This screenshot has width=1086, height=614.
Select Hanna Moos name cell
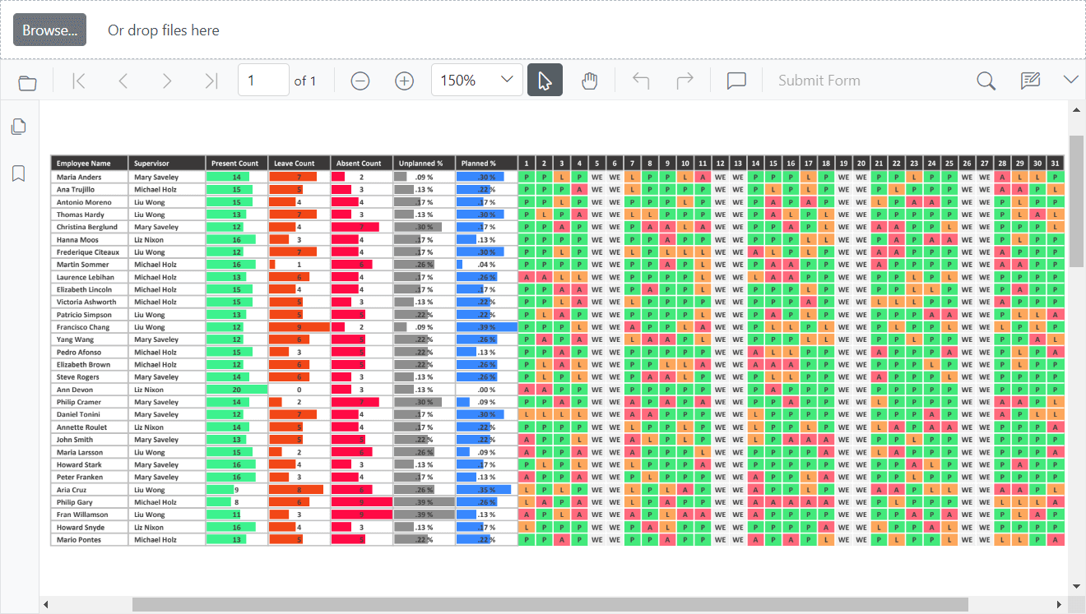[x=89, y=239]
